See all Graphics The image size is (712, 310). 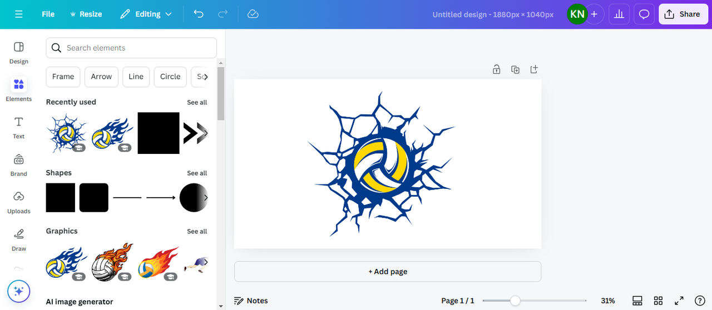pyautogui.click(x=197, y=231)
